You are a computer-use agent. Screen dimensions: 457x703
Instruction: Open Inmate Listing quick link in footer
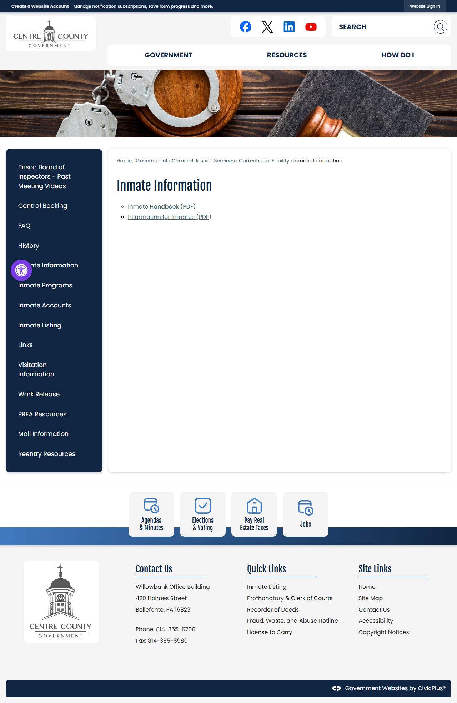[267, 587]
